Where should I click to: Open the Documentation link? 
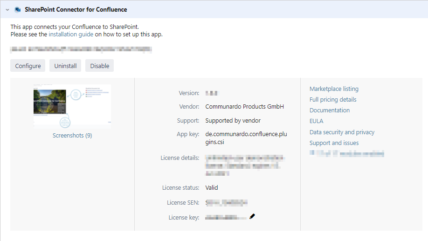point(329,110)
